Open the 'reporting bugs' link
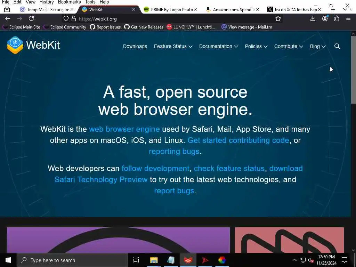Screen dimensions: 356x267 (x=174, y=152)
